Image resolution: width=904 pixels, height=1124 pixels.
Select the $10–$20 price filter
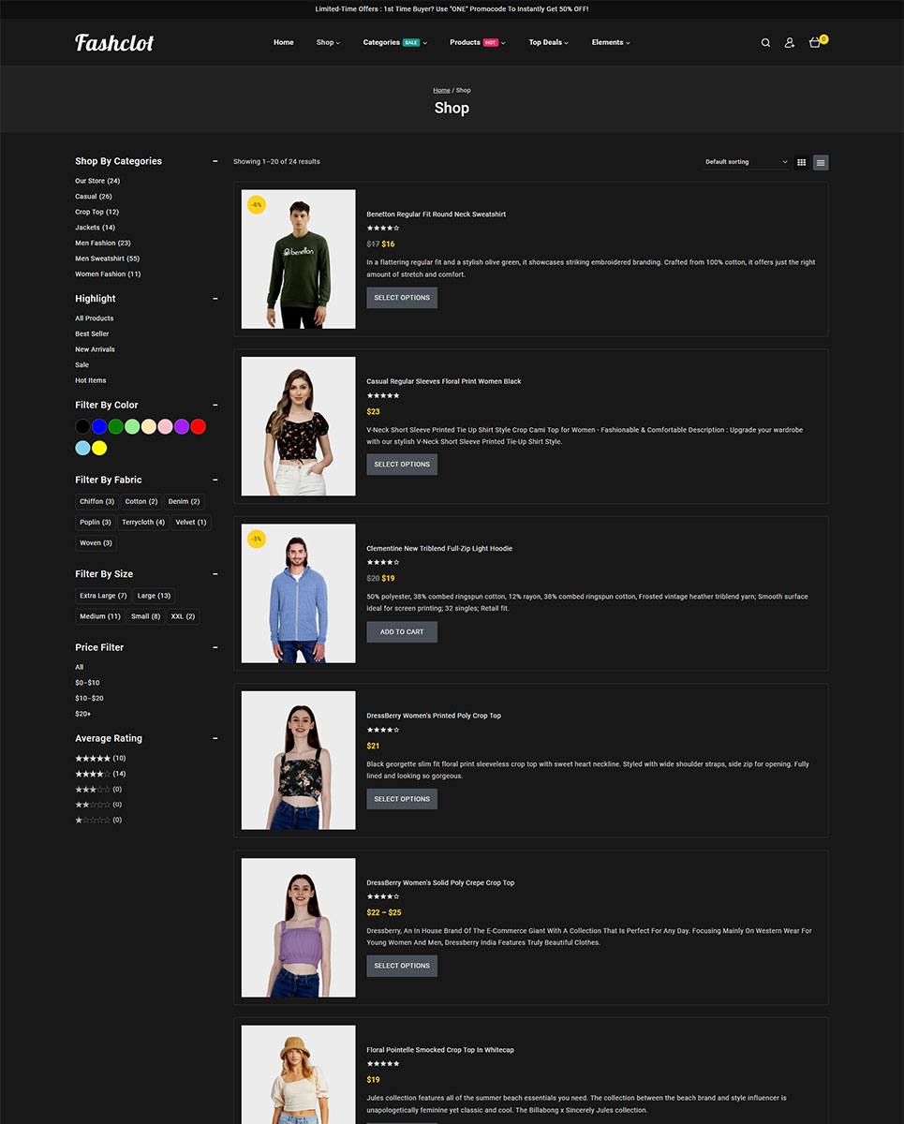89,698
